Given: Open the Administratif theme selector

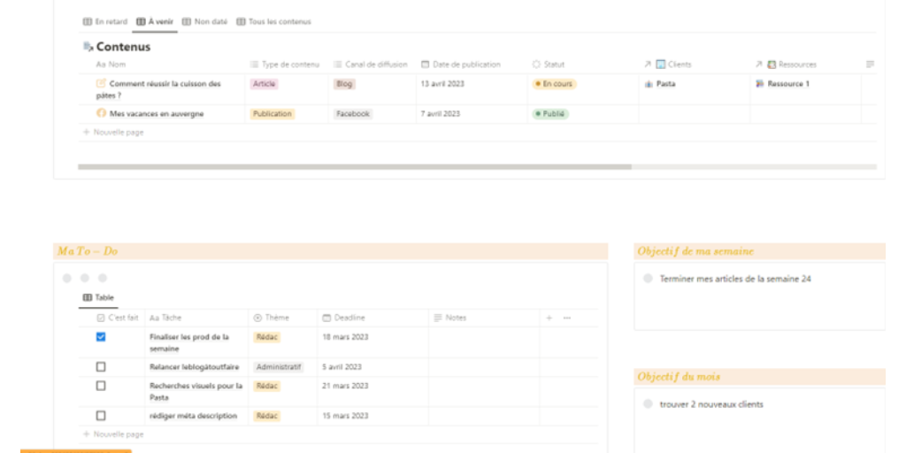Looking at the screenshot, I should pos(278,366).
